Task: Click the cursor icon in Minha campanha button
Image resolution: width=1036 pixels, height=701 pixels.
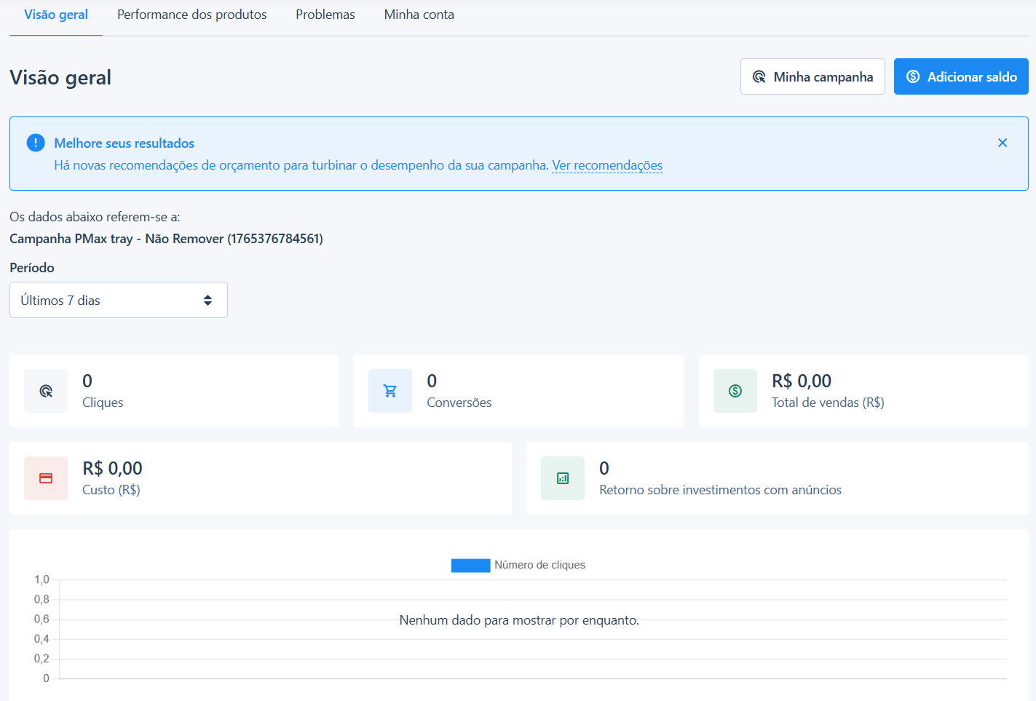Action: pos(759,76)
